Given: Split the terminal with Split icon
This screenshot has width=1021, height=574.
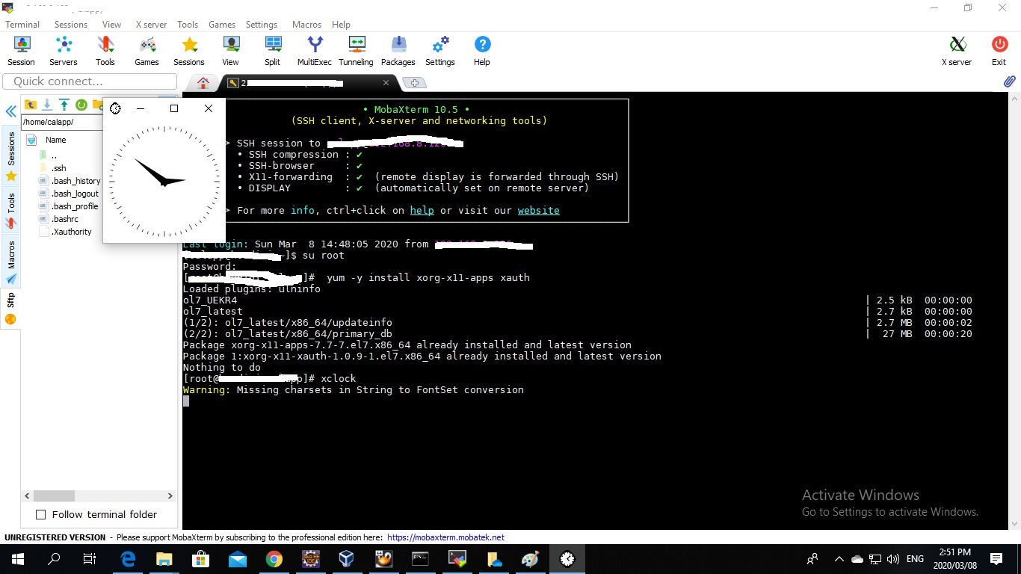Looking at the screenshot, I should 272,51.
